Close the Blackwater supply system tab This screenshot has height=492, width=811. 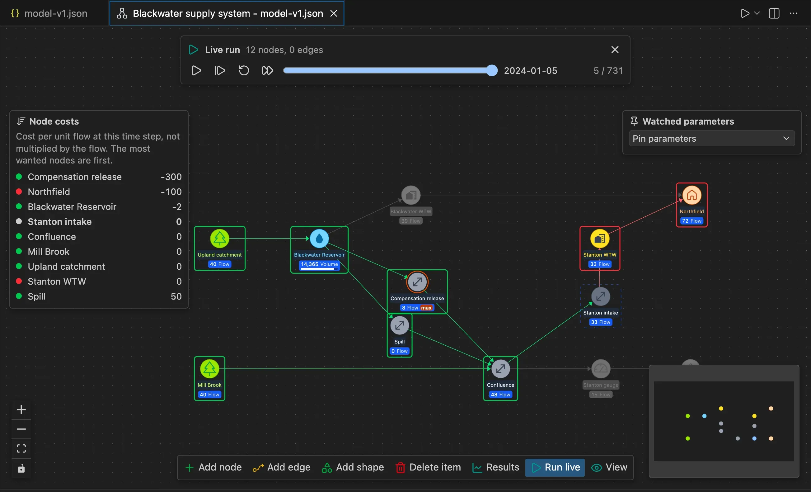333,13
